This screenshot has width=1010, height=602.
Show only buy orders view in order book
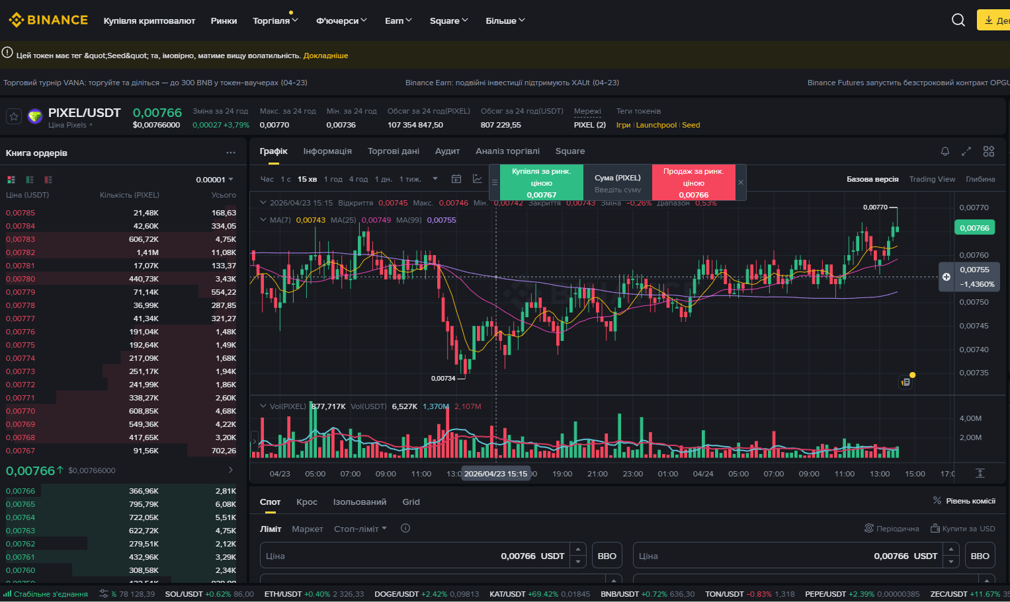point(30,180)
